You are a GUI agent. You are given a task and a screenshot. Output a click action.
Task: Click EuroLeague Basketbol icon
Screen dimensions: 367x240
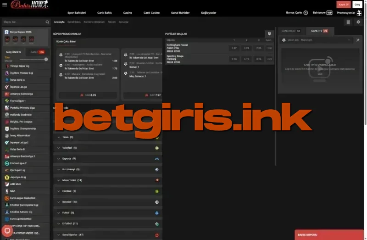tap(7, 198)
